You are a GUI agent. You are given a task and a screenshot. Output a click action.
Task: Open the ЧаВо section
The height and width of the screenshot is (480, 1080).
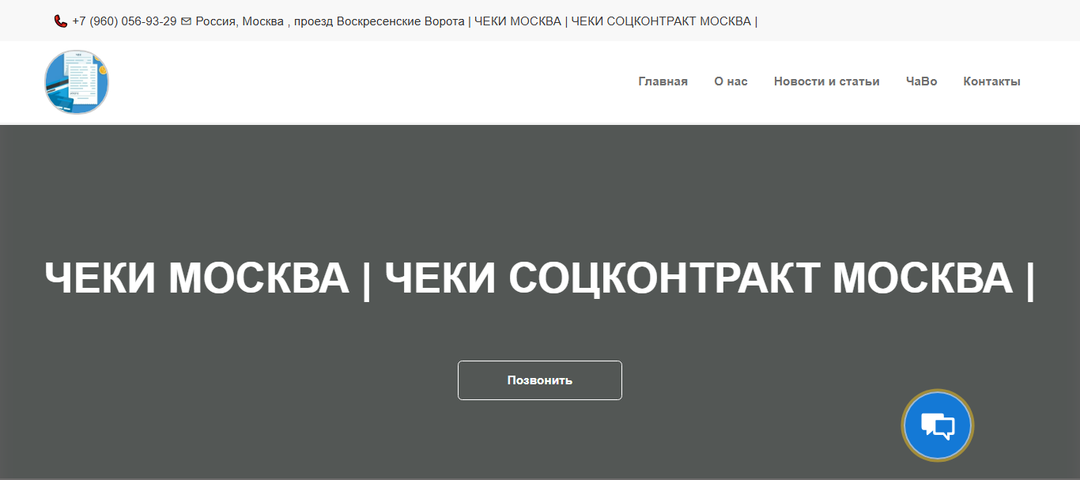921,81
